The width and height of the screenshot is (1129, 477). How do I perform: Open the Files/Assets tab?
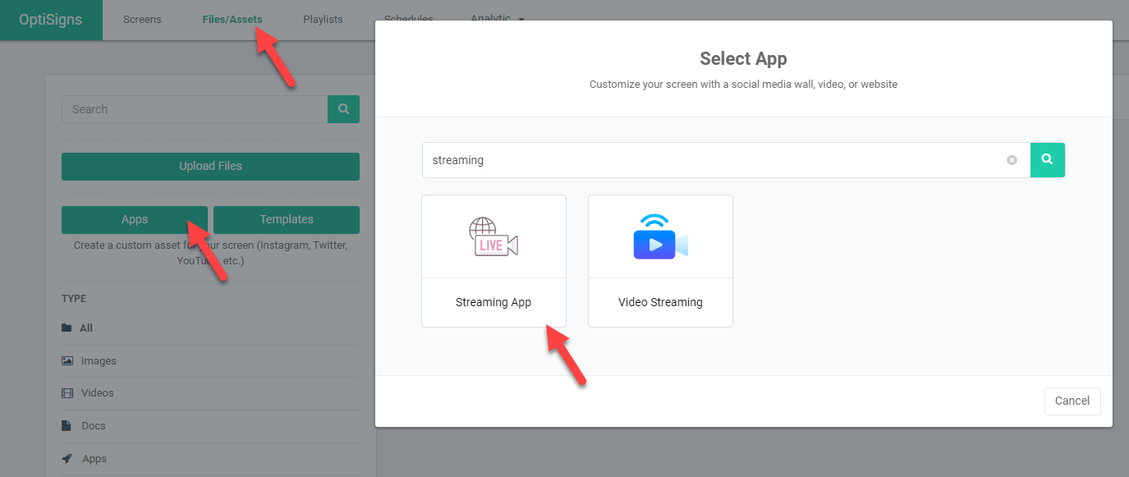click(232, 20)
